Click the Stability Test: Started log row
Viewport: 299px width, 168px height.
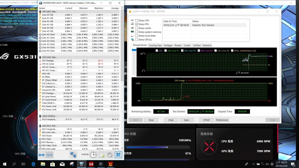click(x=206, y=25)
